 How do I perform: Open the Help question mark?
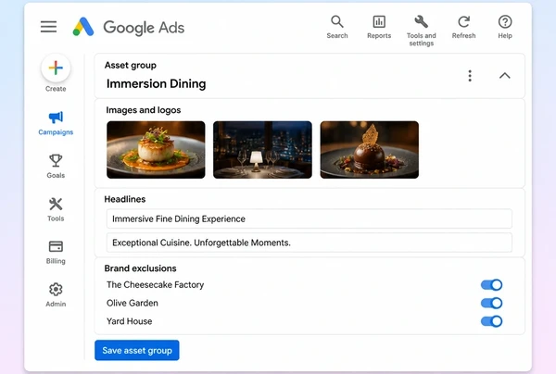(505, 27)
